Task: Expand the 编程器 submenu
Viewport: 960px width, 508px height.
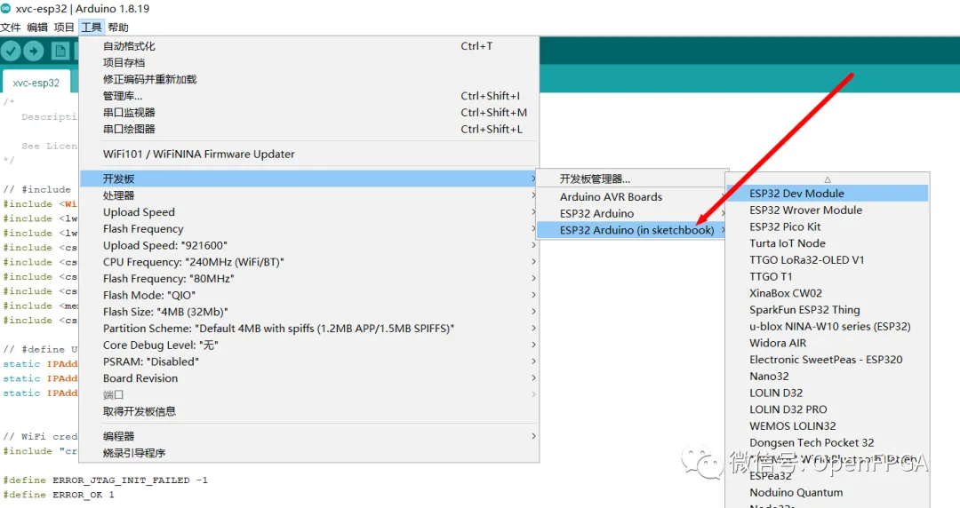Action: coord(309,436)
